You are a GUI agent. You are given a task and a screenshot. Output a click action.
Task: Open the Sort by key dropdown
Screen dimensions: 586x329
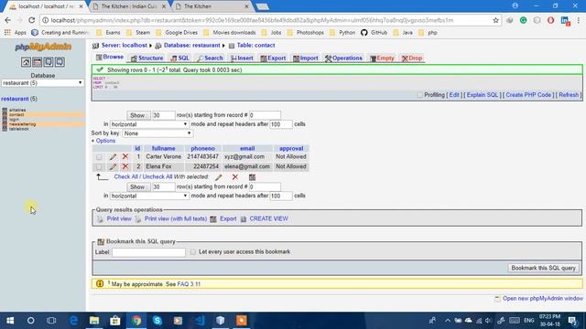157,133
